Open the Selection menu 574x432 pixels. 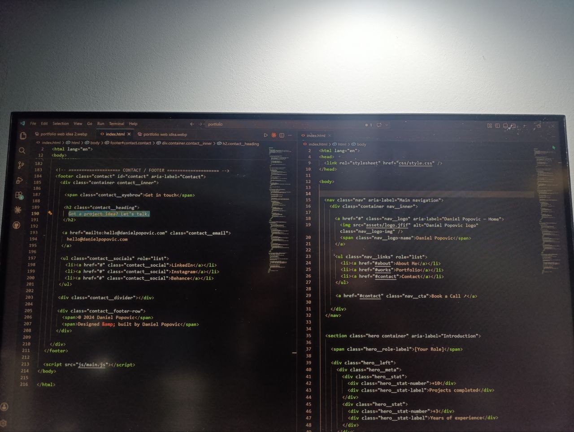61,124
